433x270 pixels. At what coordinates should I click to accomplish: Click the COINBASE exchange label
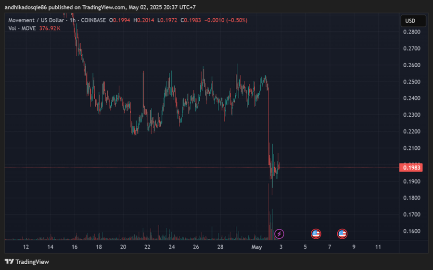[x=93, y=20]
